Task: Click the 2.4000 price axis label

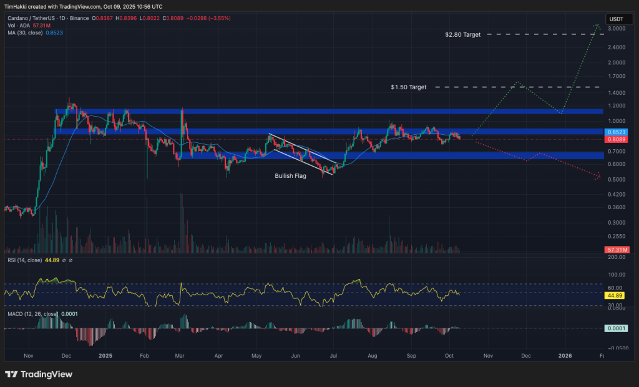Action: coord(616,47)
